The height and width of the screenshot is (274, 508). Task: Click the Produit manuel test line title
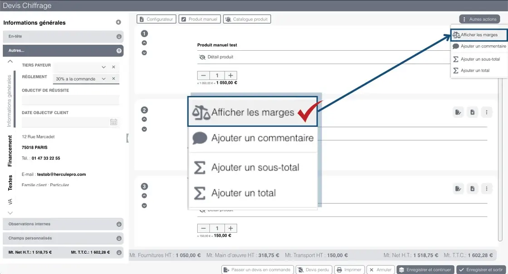pyautogui.click(x=217, y=45)
